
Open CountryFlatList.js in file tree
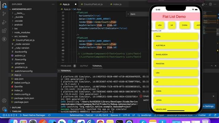click(x=25, y=40)
